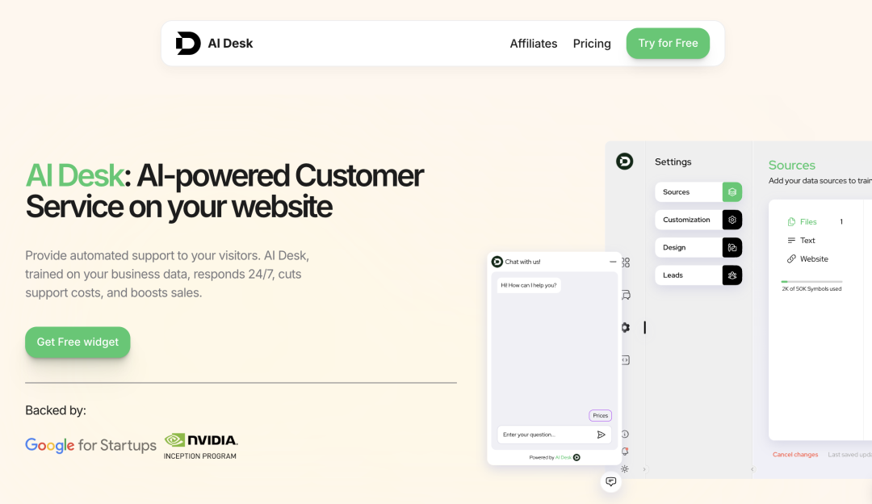The width and height of the screenshot is (872, 504).
Task: Click the Get Free widget button
Action: click(x=78, y=342)
